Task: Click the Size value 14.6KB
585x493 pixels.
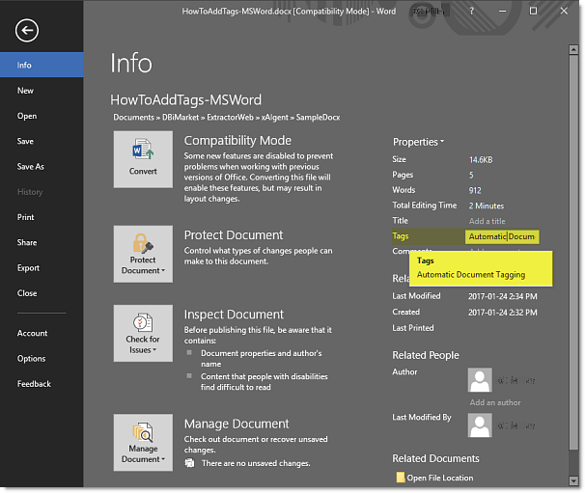Action: (481, 160)
